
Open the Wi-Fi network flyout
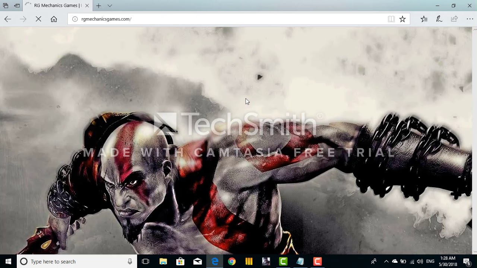click(x=412, y=261)
